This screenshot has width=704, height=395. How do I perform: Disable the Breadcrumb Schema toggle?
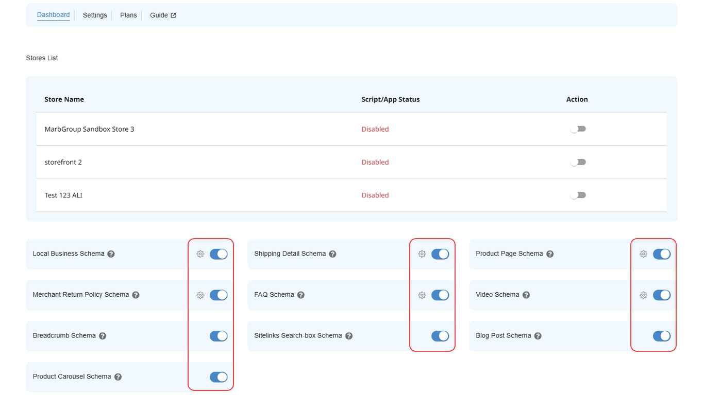[x=219, y=336]
